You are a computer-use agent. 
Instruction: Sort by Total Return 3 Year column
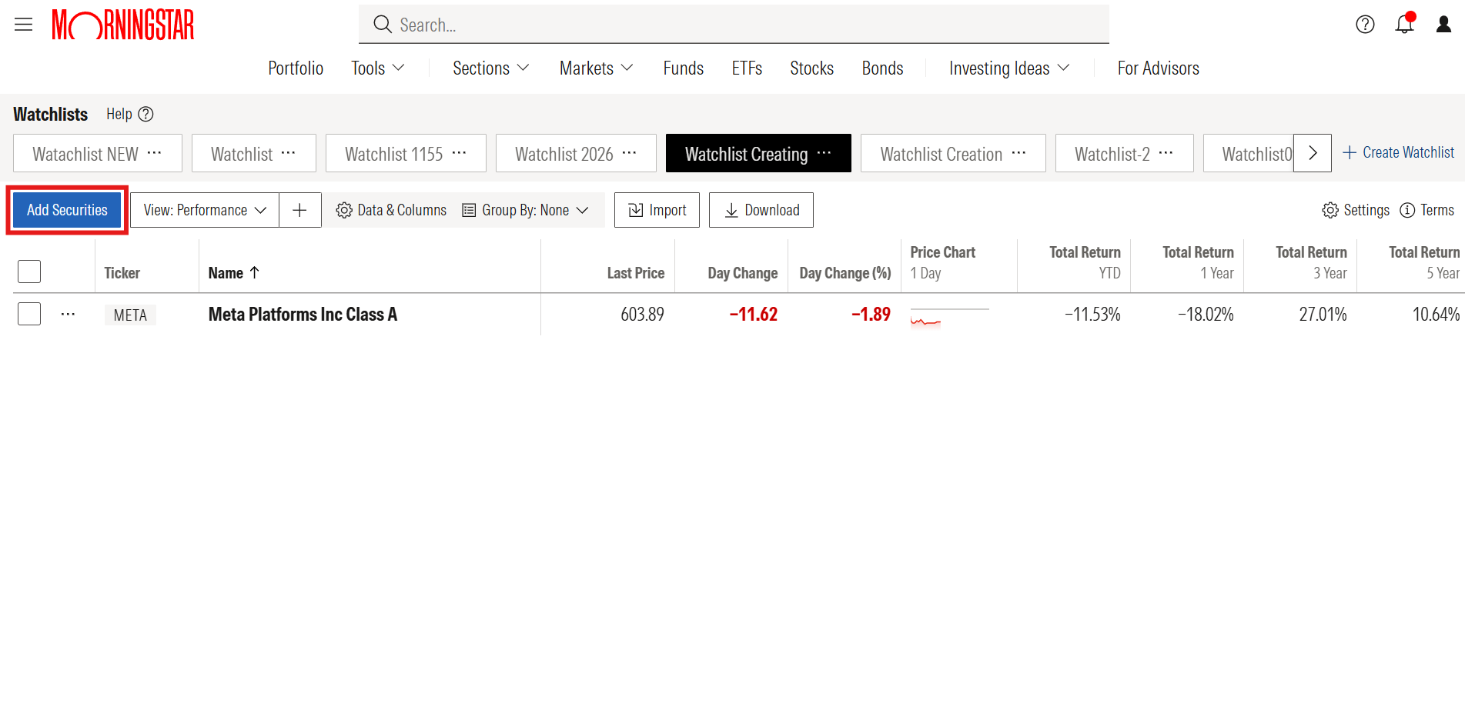[1311, 262]
